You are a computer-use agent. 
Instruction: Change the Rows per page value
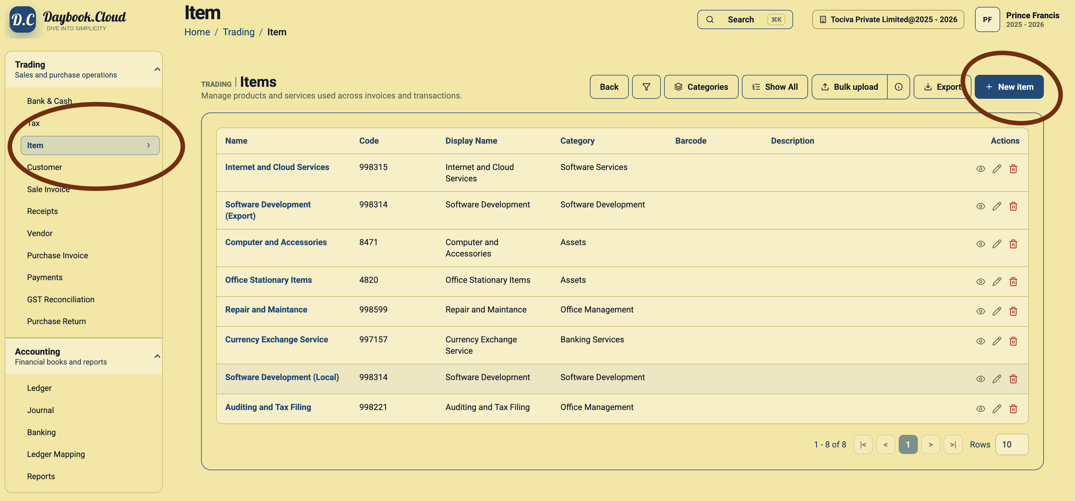click(x=1012, y=444)
